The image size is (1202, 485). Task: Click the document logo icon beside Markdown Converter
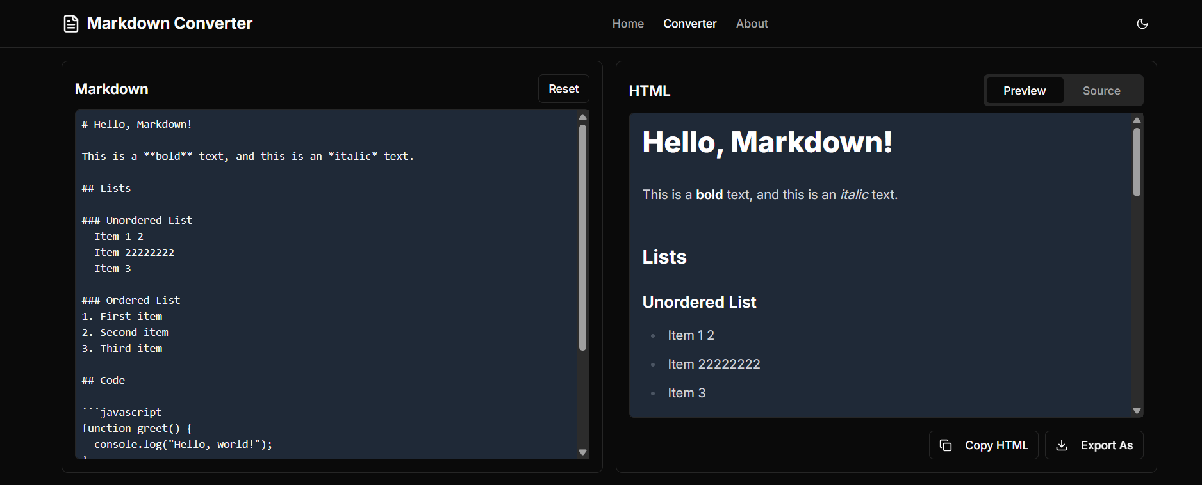(x=71, y=24)
